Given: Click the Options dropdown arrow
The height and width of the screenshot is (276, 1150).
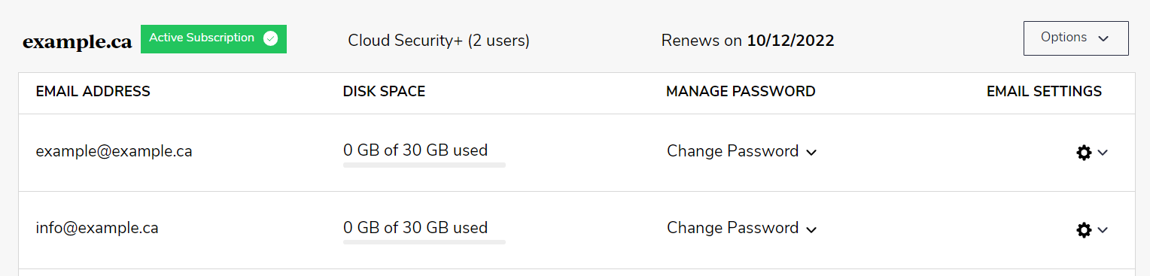Looking at the screenshot, I should 1103,38.
